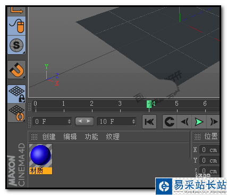Screen dimensions: 227x195
Task: Go to start of animation
Action: pyautogui.click(x=149, y=122)
